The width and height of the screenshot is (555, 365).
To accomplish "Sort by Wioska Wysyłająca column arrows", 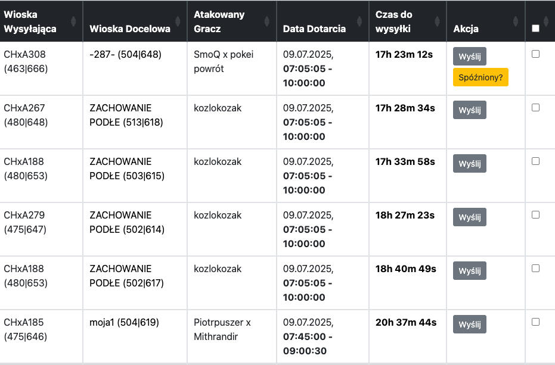I will [x=73, y=21].
